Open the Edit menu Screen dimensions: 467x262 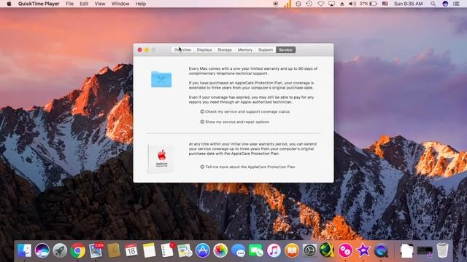[84, 4]
